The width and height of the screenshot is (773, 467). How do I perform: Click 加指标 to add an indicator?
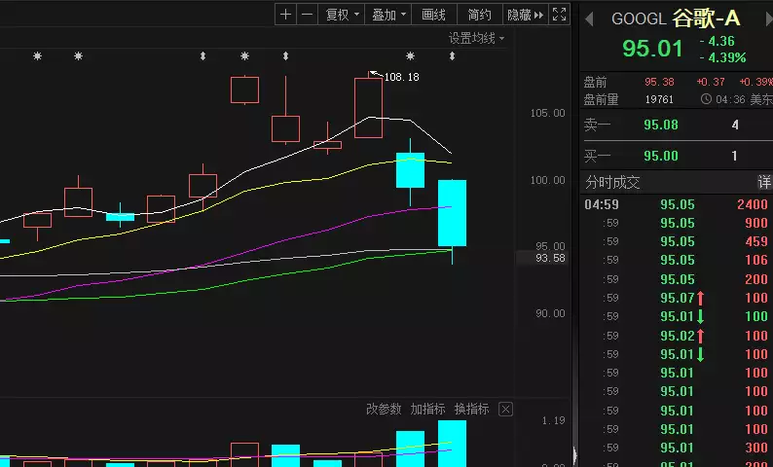[427, 410]
